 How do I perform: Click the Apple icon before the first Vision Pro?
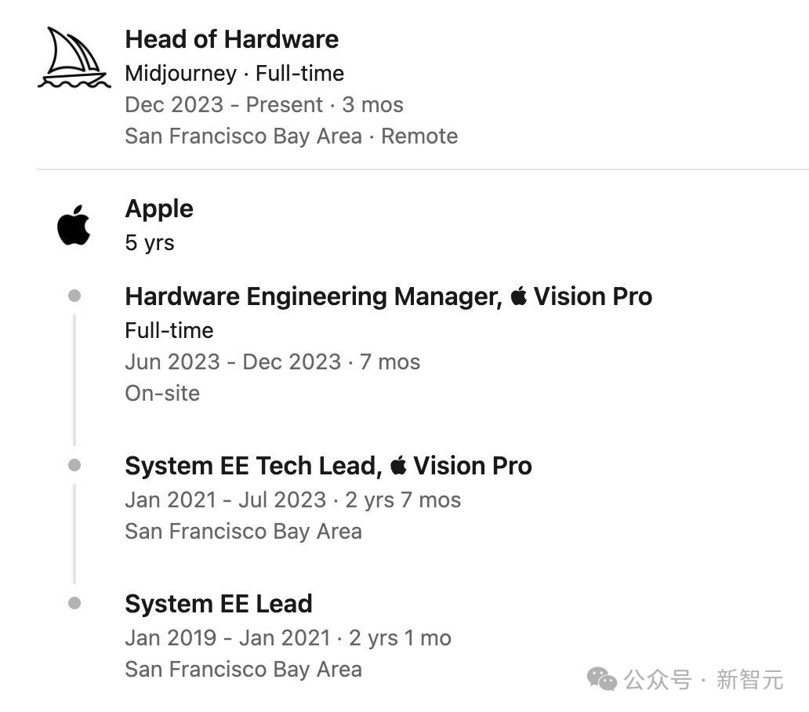coord(518,296)
